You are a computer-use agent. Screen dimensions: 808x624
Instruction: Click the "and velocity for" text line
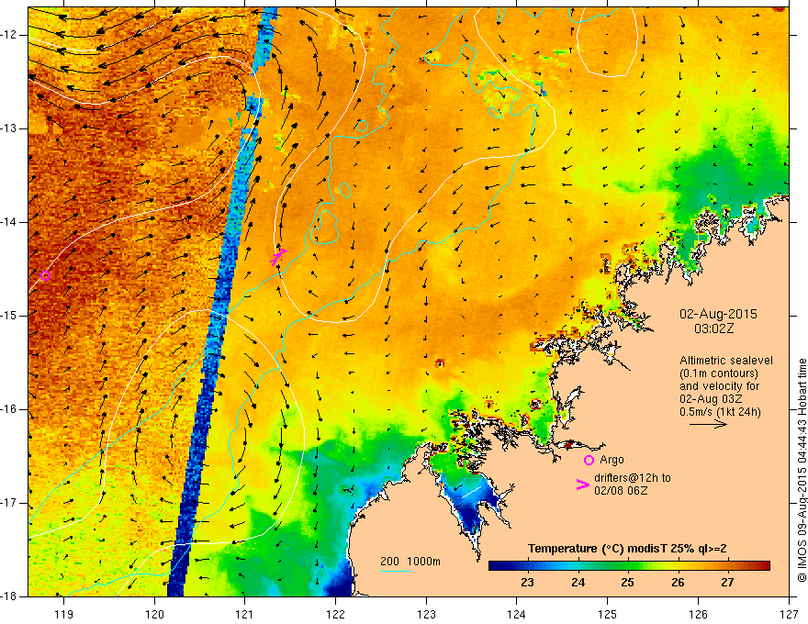[x=719, y=386]
